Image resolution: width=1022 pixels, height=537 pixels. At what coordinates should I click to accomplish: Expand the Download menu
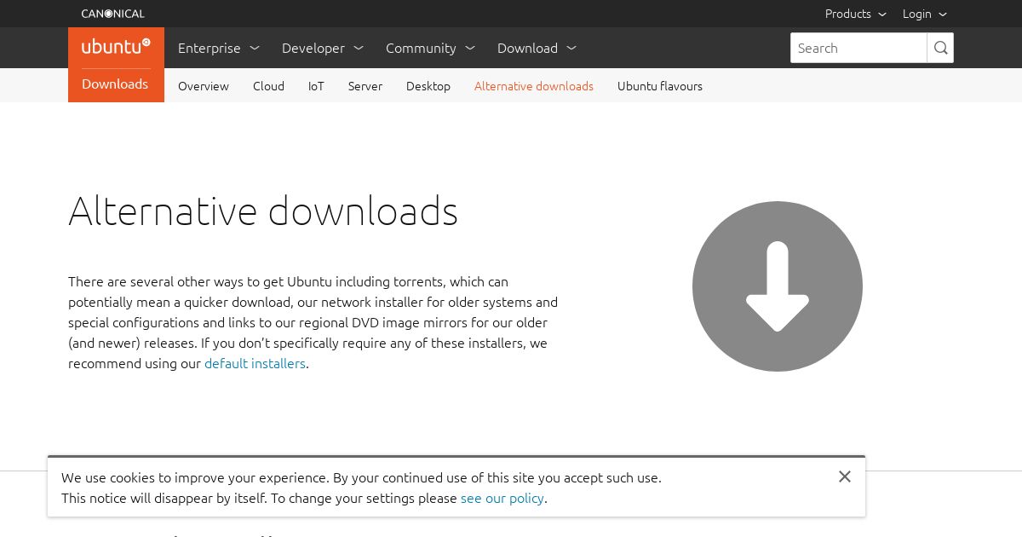pos(537,48)
